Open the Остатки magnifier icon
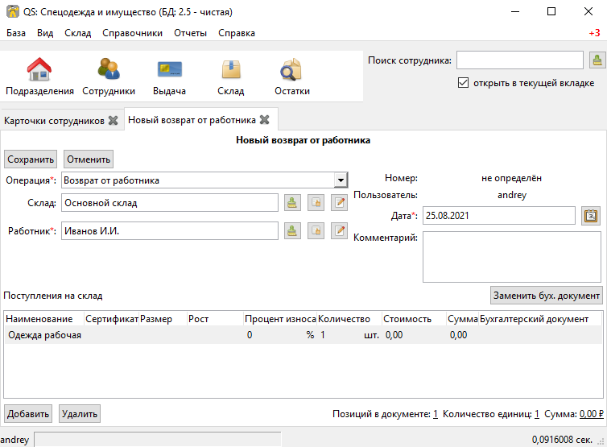The height and width of the screenshot is (447, 607). pyautogui.click(x=291, y=69)
